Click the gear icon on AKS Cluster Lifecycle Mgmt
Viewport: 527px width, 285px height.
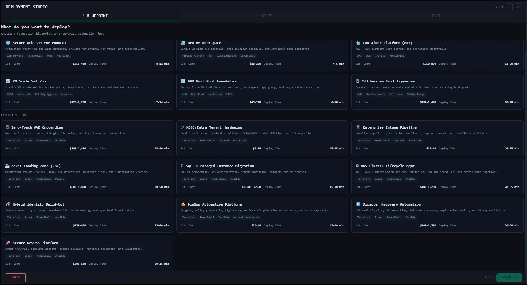pyautogui.click(x=357, y=166)
